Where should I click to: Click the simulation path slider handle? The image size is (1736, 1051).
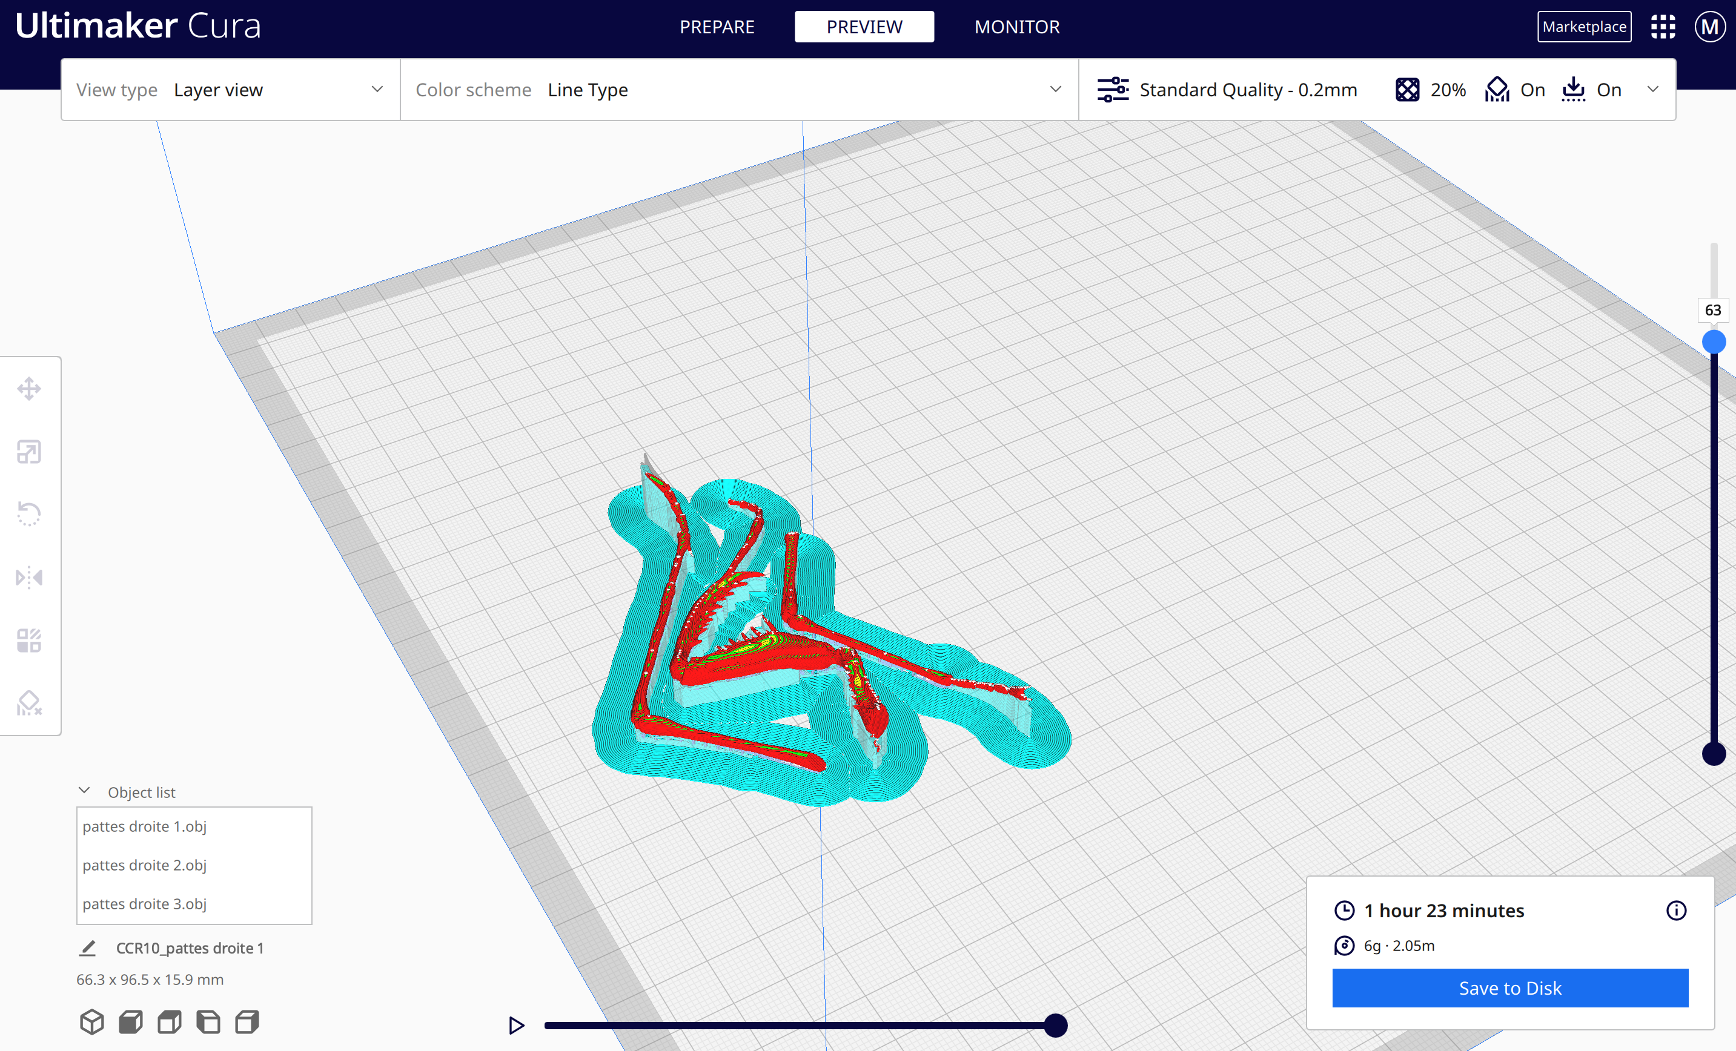[1055, 1025]
